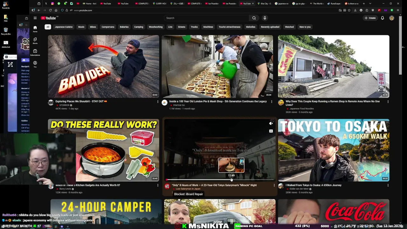The width and height of the screenshot is (407, 229).
Task: Select the Tourist attractiveness filter chip
Action: coord(230,27)
